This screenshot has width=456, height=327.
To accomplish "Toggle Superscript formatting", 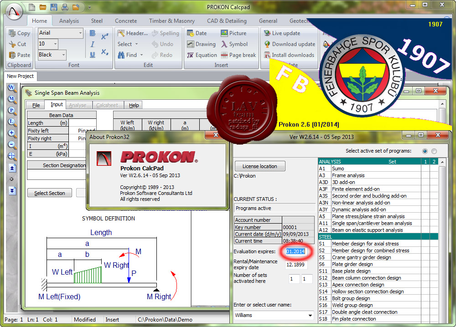I will [x=105, y=36].
